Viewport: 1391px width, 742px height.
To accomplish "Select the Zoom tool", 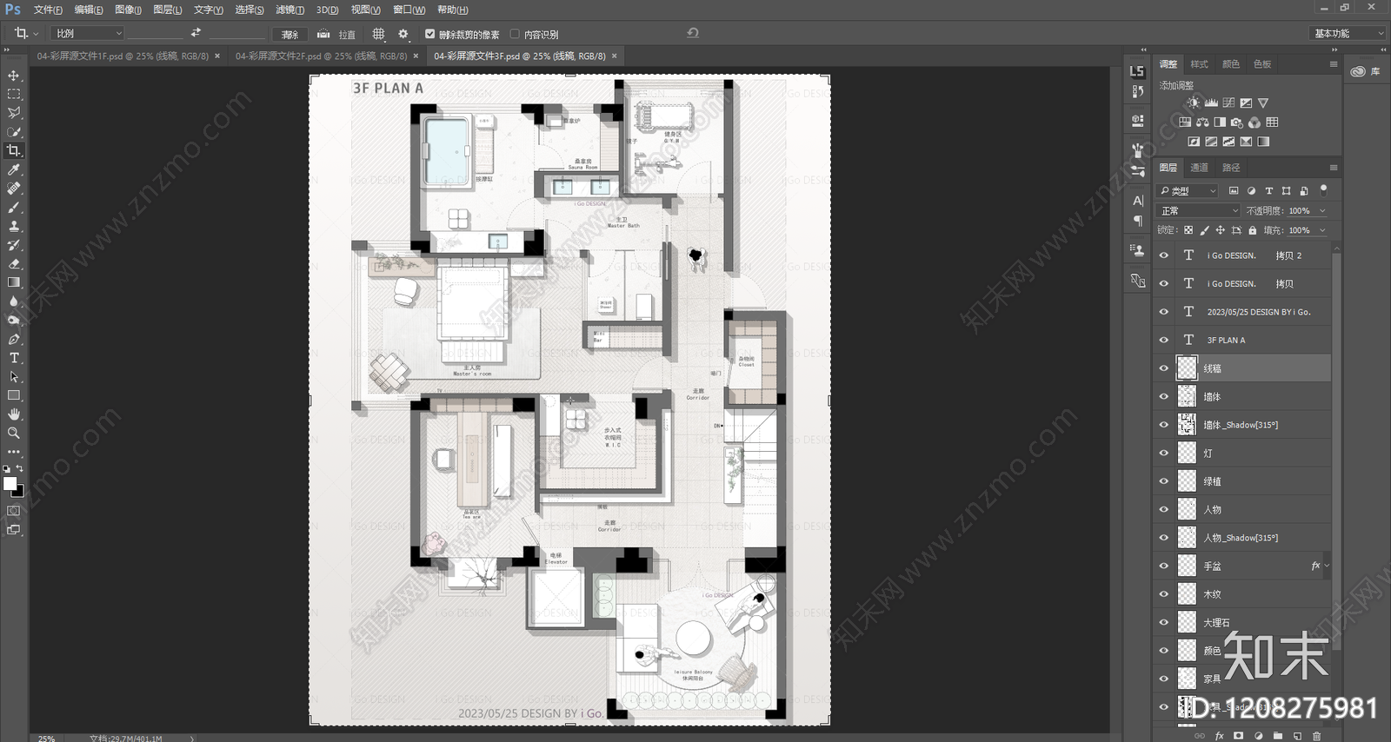I will [14, 433].
